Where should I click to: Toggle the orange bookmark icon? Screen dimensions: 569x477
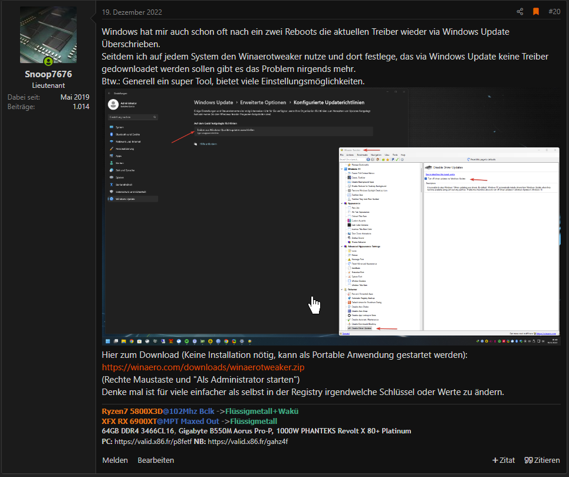click(x=536, y=12)
